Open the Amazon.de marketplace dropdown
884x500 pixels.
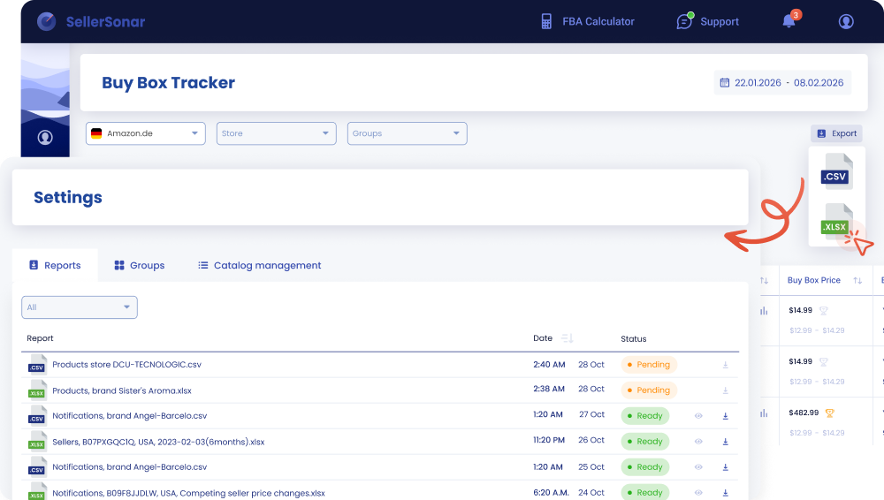pos(146,133)
